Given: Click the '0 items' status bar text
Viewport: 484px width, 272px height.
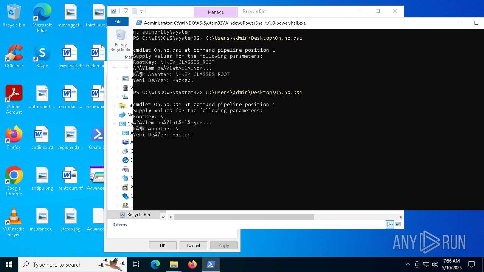Looking at the screenshot, I should [120, 225].
